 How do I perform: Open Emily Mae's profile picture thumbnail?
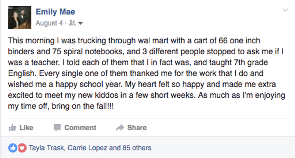tap(20, 17)
